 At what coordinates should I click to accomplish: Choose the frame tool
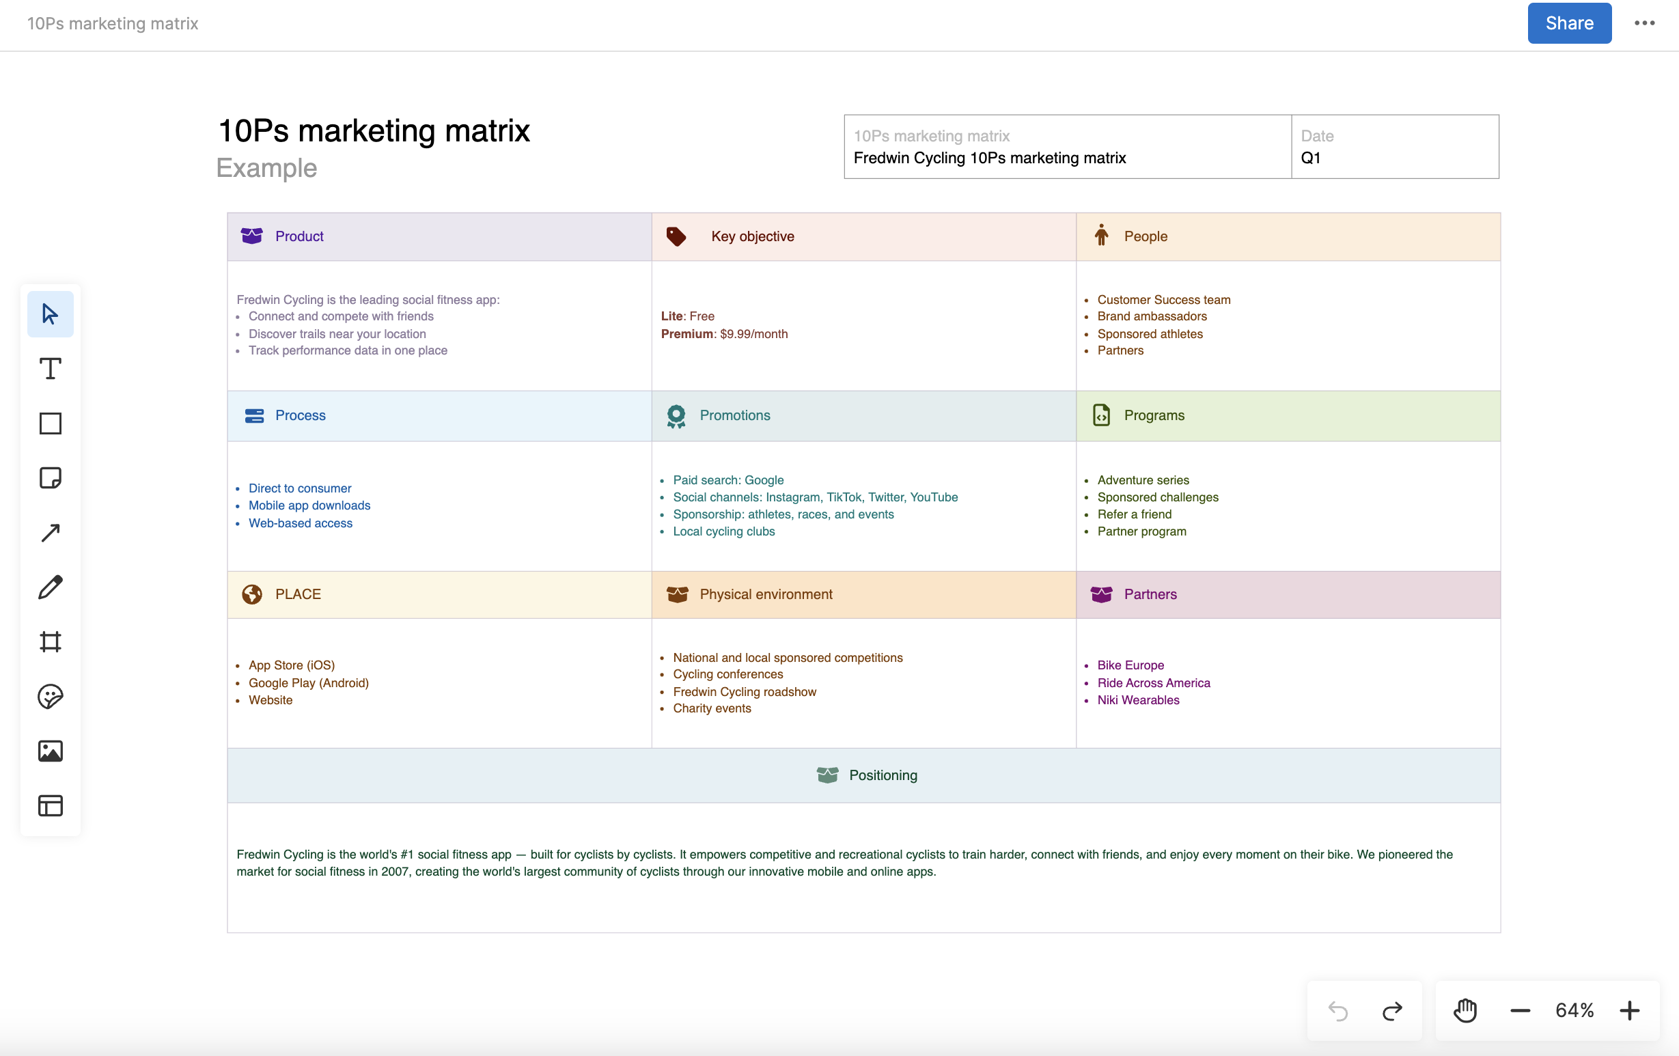coord(50,641)
